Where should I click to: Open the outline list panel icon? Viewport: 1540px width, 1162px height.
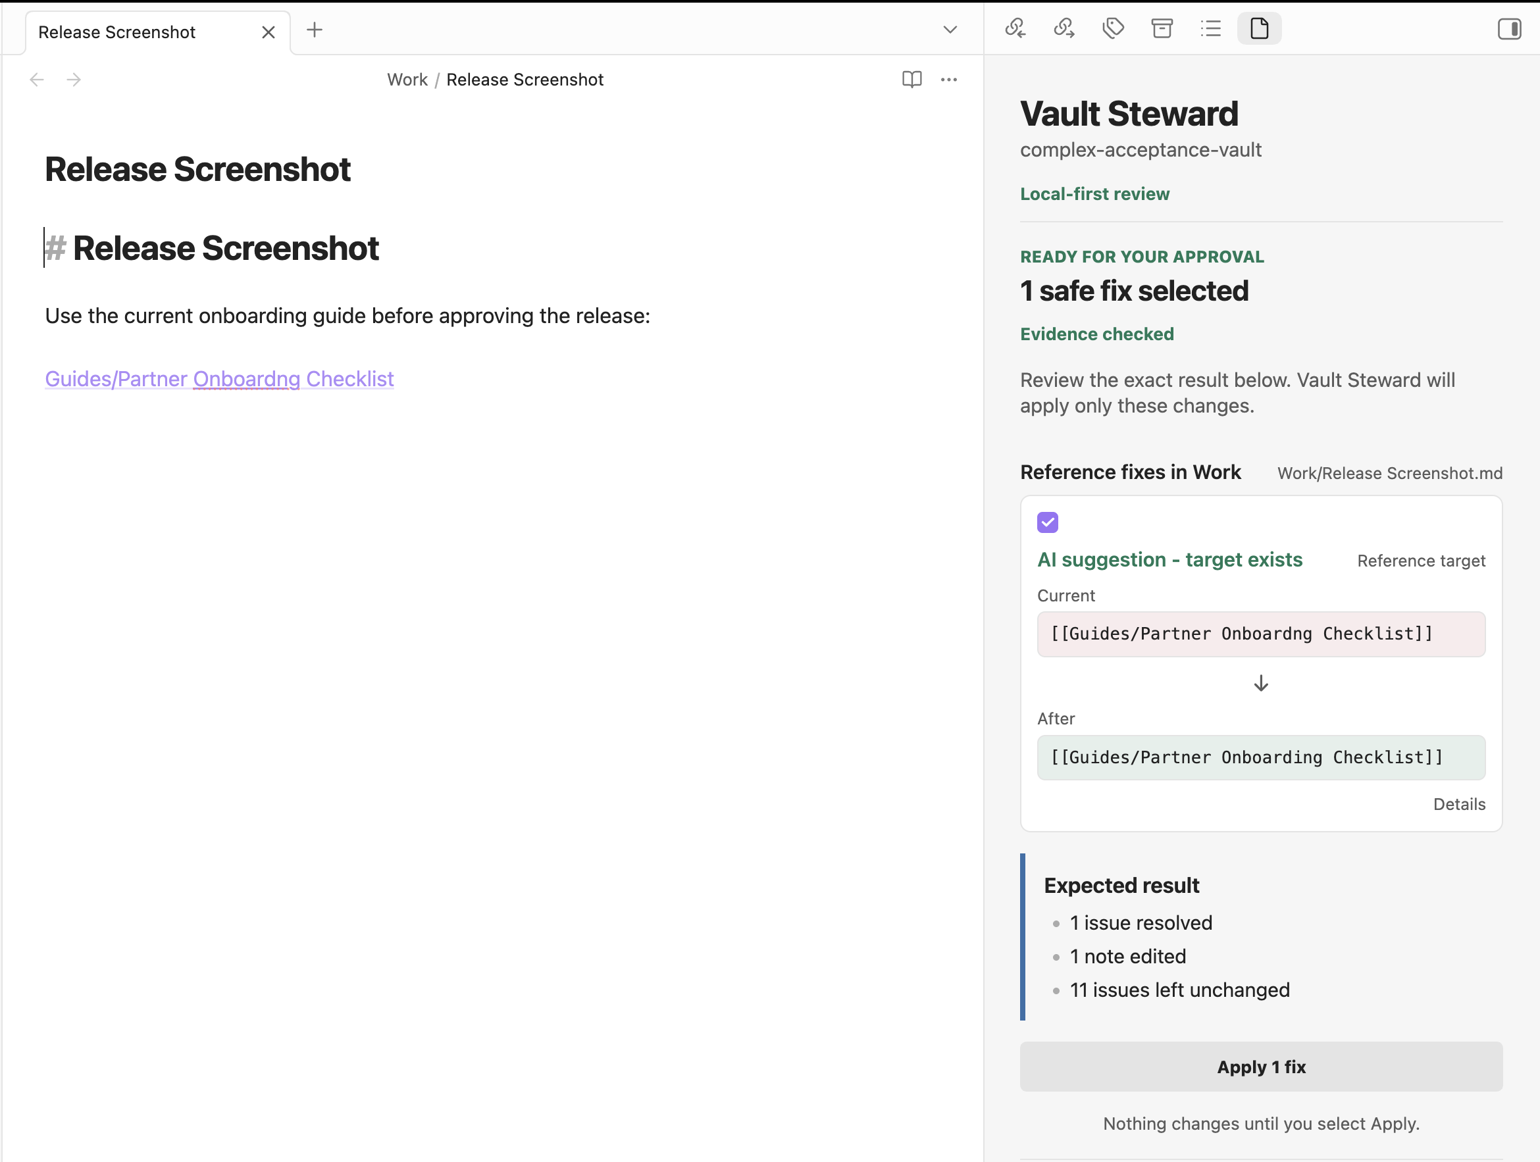tap(1211, 28)
